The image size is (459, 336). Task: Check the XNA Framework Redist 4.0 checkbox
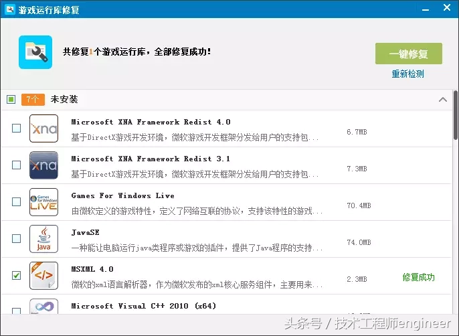[x=16, y=128]
